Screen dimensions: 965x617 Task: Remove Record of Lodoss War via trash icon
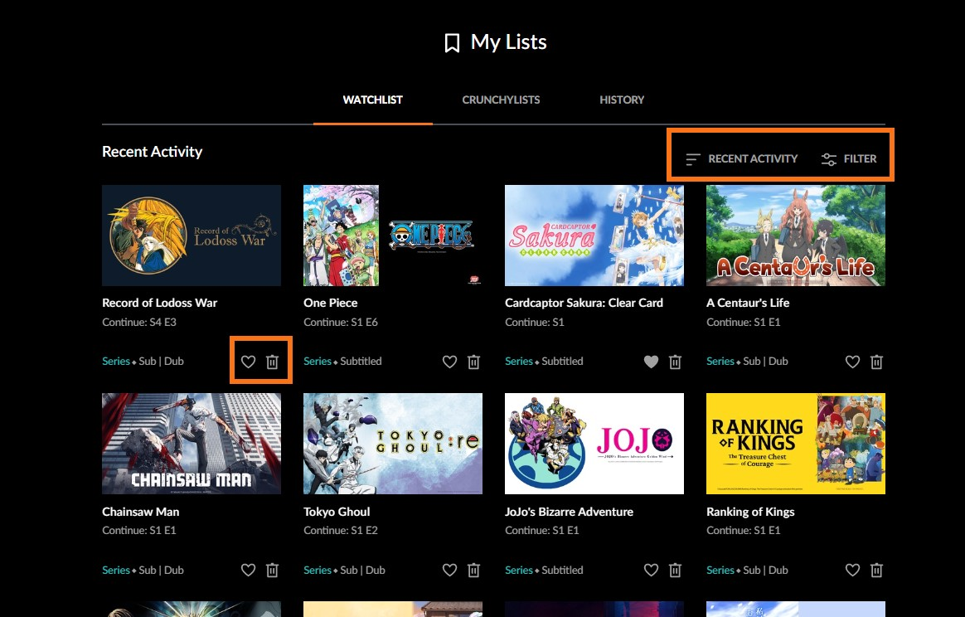click(x=272, y=362)
